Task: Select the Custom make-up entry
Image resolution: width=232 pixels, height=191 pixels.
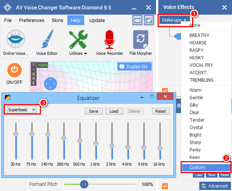Action: click(206, 167)
